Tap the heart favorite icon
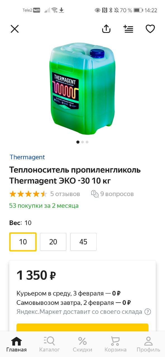The image size is (165, 357). 150,29
